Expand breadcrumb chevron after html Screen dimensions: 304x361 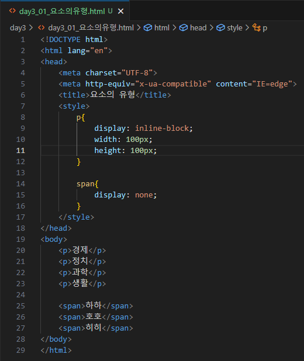[174, 28]
